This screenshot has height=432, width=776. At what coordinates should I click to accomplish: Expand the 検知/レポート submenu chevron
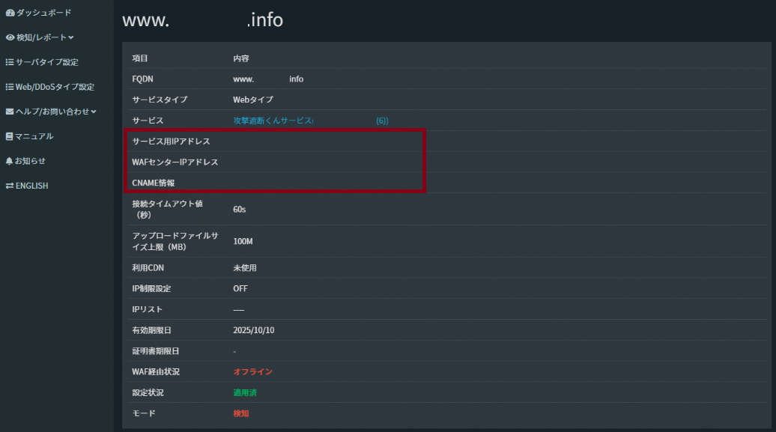pos(70,37)
